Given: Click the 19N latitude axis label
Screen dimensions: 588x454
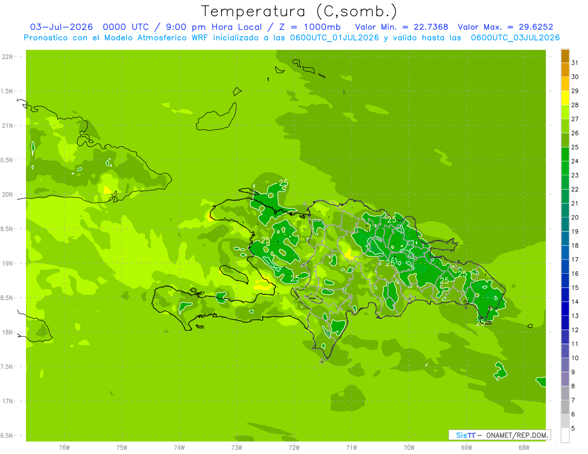Looking at the screenshot, I should [7, 263].
